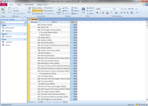Switch to External Data tab
148x106 pixels.
point(29,5)
